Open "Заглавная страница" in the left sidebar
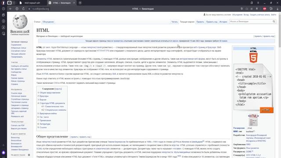Screen dimensions: 281x158 point(19,42)
